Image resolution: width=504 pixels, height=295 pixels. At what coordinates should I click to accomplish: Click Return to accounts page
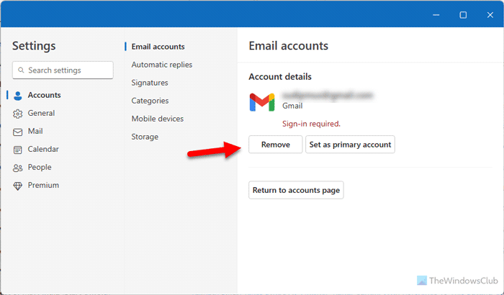[296, 191]
